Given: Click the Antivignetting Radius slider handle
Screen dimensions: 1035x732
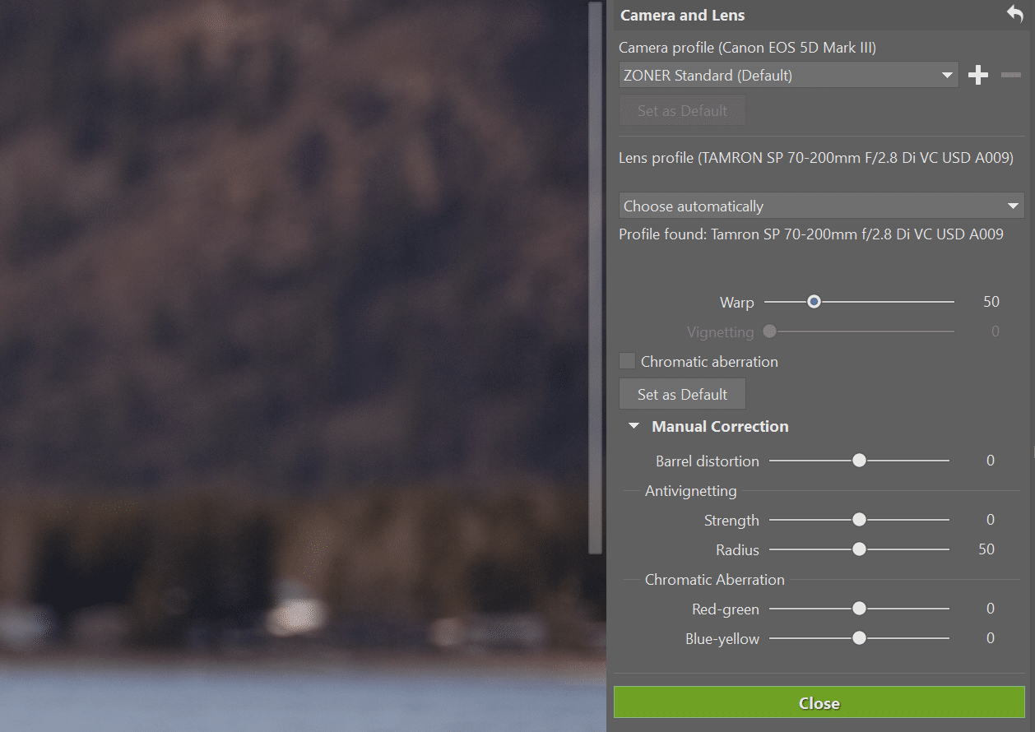Looking at the screenshot, I should [x=859, y=549].
